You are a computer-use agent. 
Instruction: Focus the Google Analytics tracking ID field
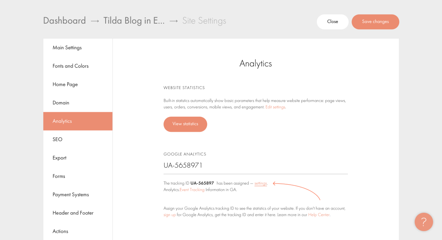[x=255, y=166]
